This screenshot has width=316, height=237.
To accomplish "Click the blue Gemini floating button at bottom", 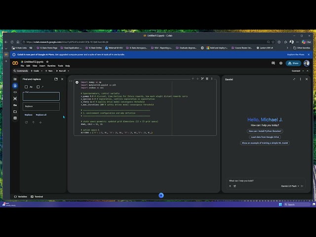I will 161,196.
